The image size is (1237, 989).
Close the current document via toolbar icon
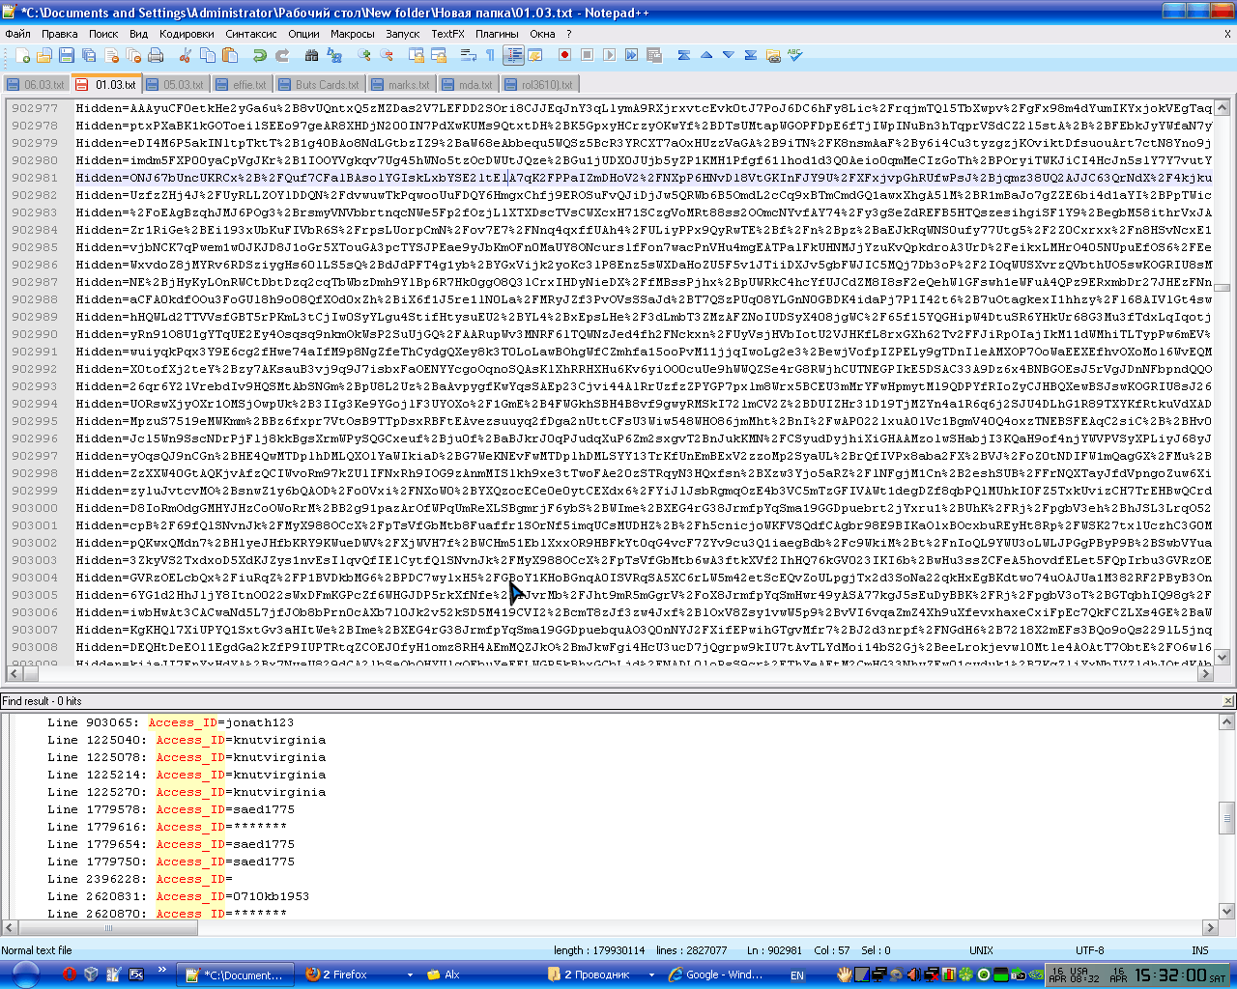(111, 55)
